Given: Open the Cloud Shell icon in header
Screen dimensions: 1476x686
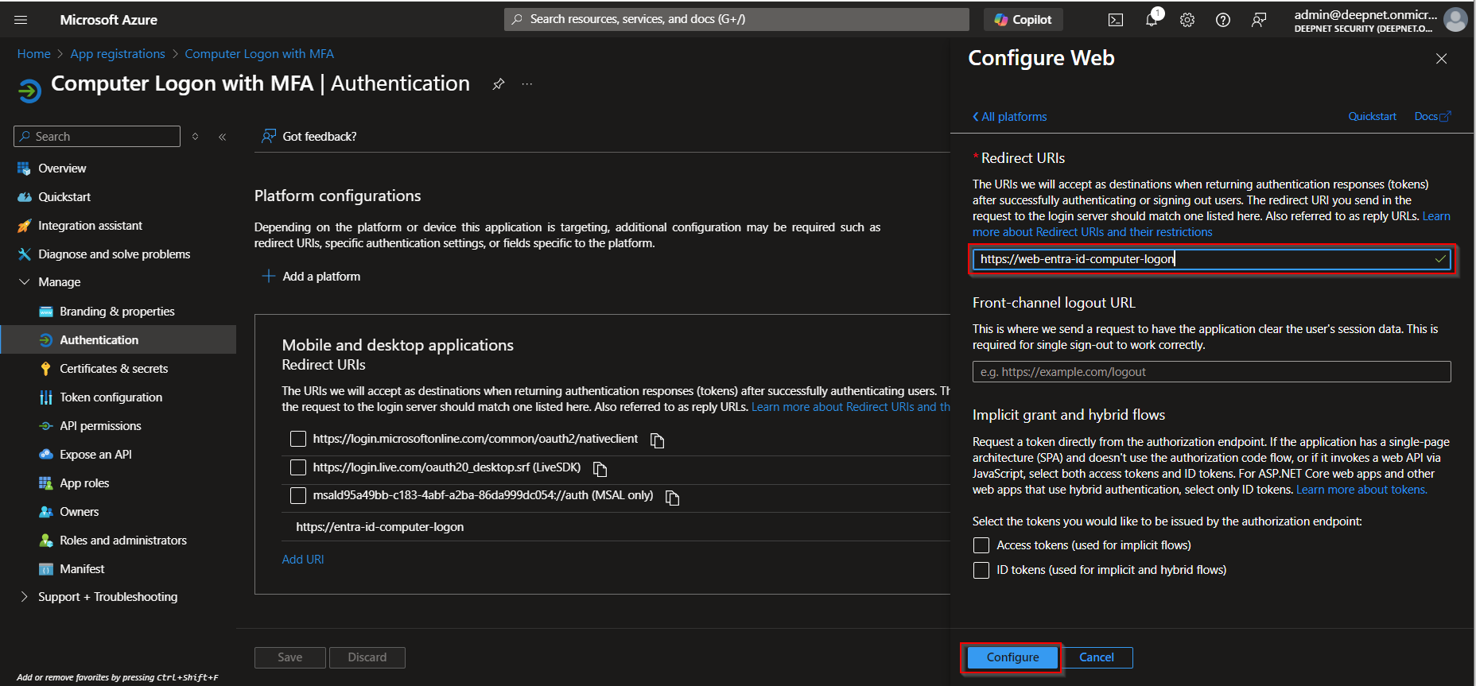Looking at the screenshot, I should point(1116,20).
